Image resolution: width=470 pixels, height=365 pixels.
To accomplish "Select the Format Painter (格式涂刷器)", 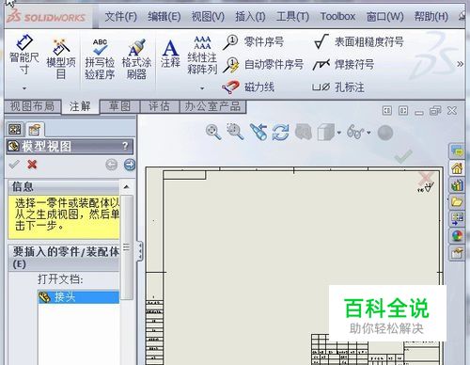I will [136, 58].
